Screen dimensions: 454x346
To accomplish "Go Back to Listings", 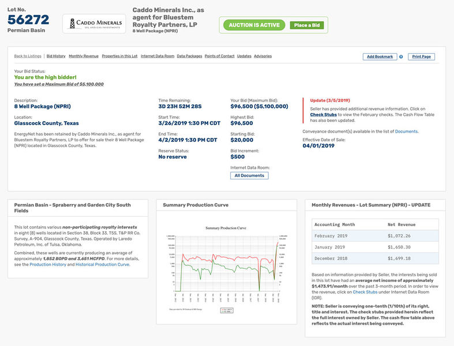I will pyautogui.click(x=28, y=56).
